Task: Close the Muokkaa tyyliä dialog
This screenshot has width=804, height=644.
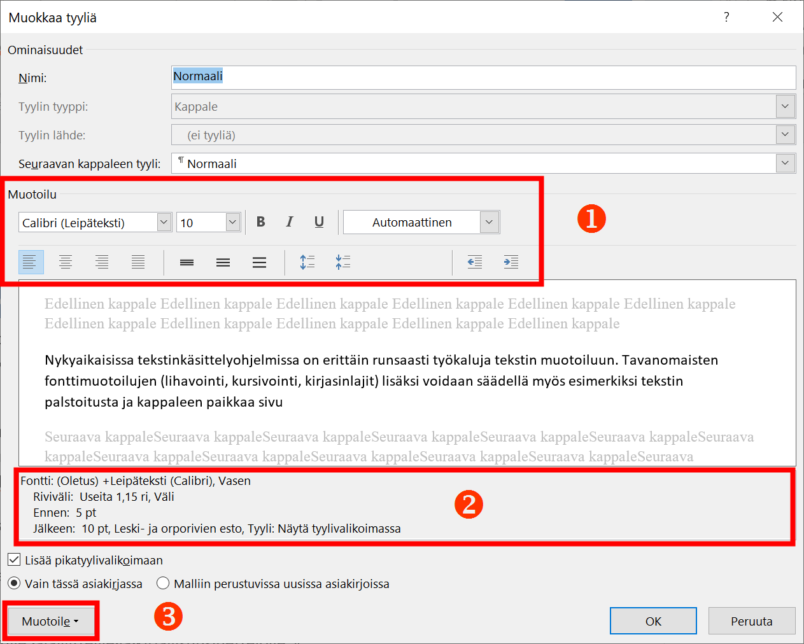Action: coord(777,17)
